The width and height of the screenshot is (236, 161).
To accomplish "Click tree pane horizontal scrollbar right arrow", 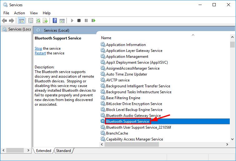I will 28,150.
